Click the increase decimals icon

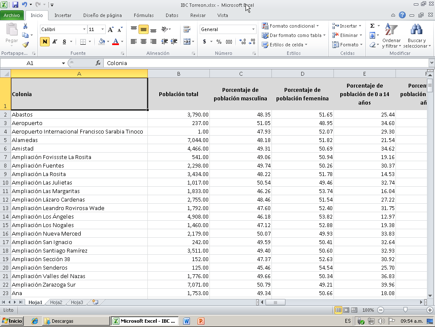click(243, 42)
